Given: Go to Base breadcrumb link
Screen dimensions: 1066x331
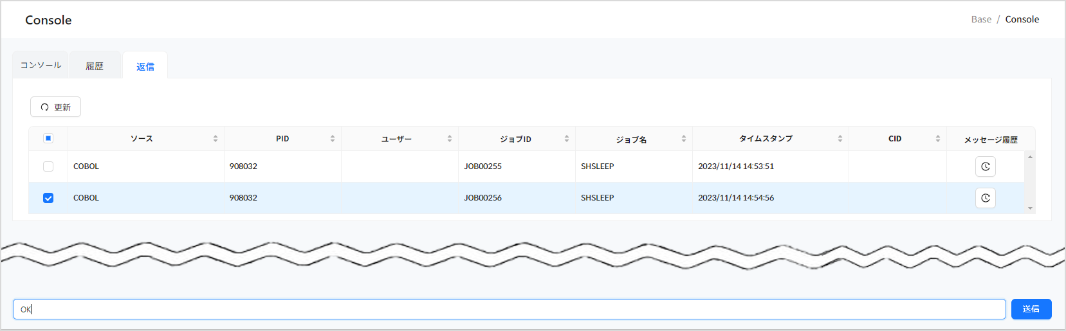Looking at the screenshot, I should click(980, 19).
